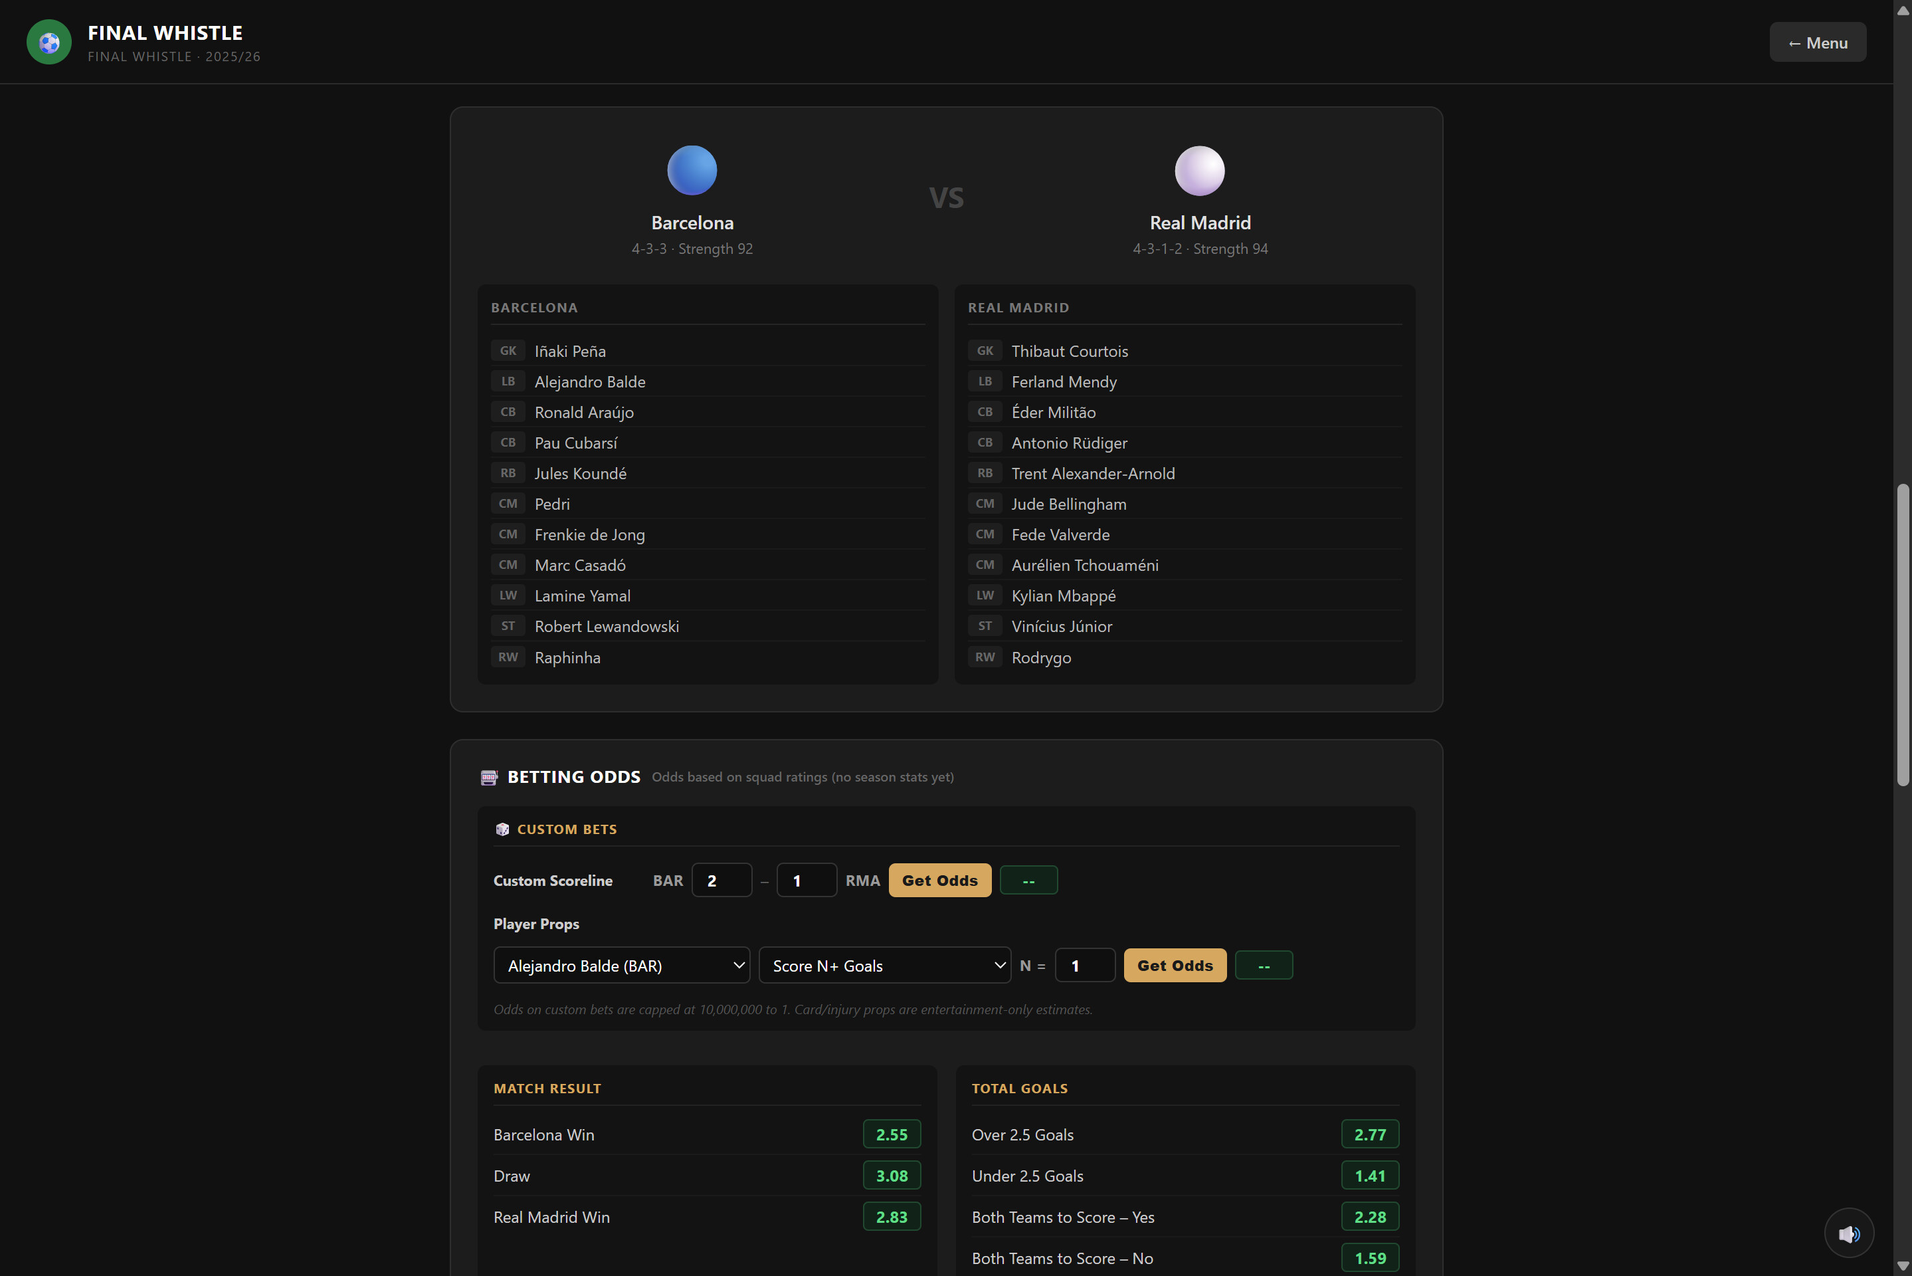Click the Barcelona blue team crest
Viewport: 1912px width, 1276px height.
pyautogui.click(x=692, y=170)
